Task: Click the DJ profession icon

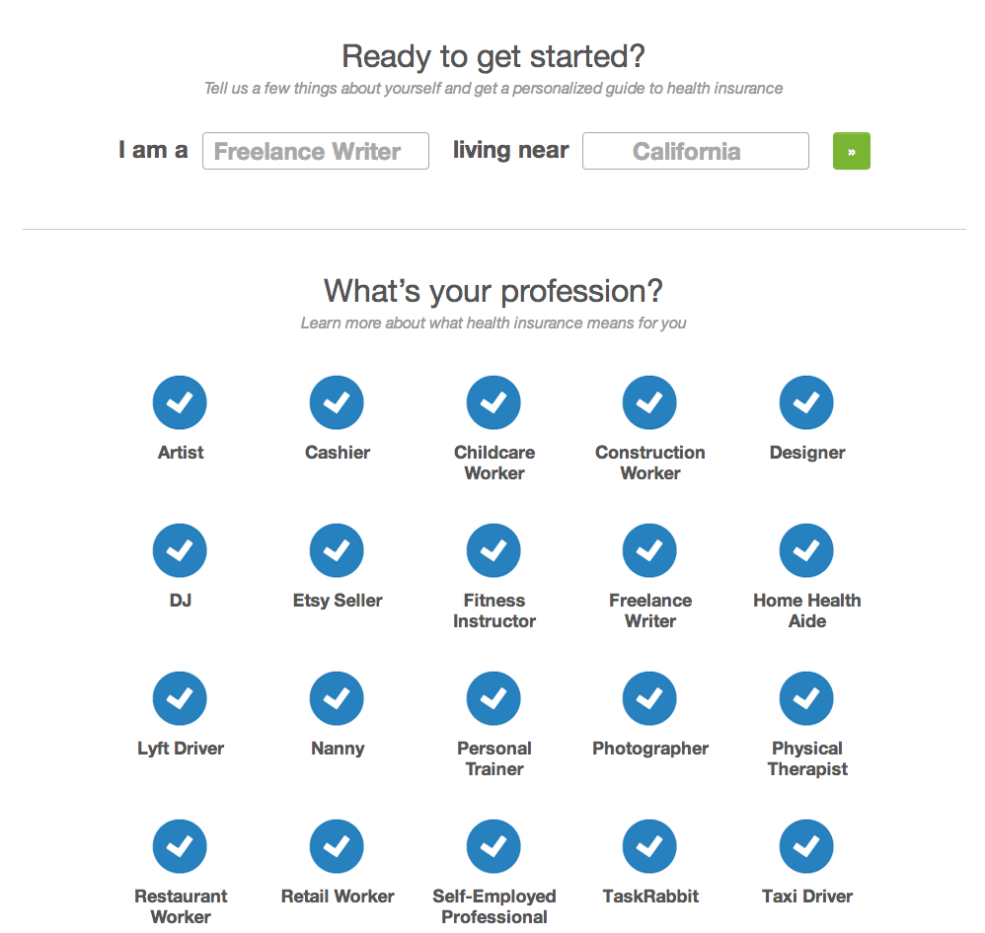Action: tap(180, 550)
